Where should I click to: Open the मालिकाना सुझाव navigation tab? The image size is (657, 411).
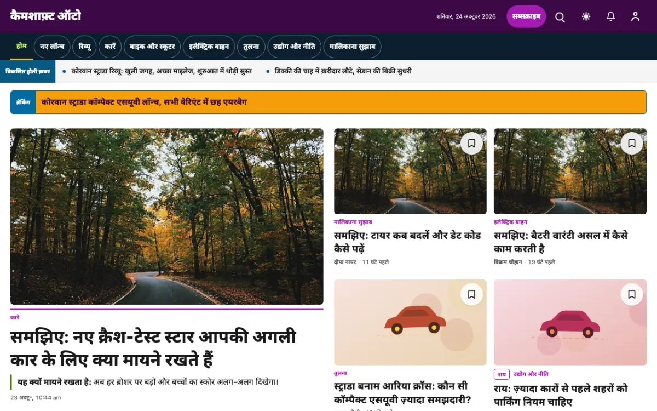pos(352,47)
